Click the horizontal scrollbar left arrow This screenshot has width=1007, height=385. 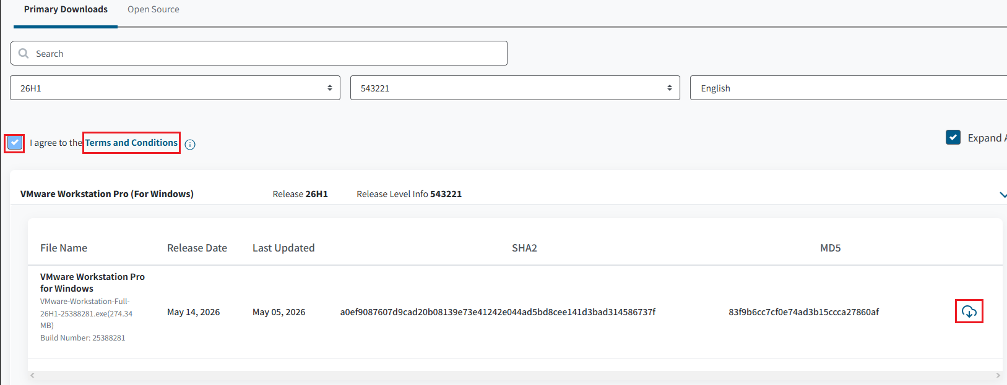coord(32,375)
